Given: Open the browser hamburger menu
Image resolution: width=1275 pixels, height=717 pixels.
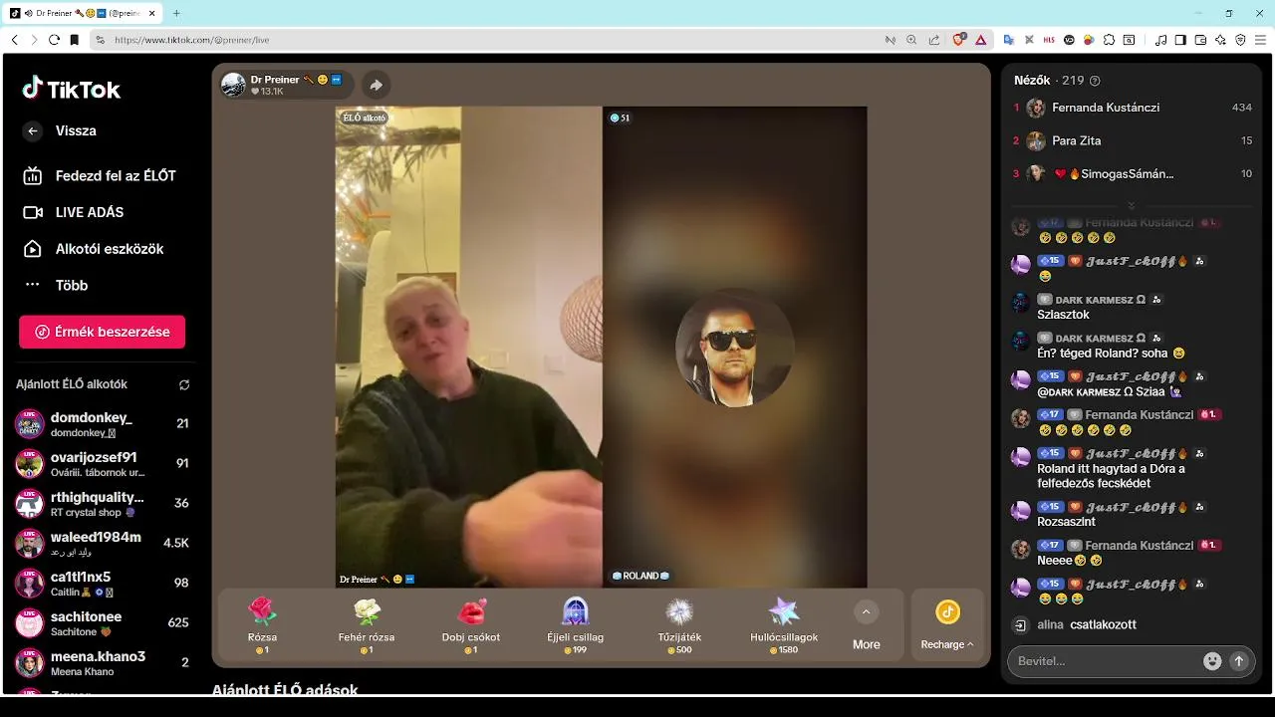Looking at the screenshot, I should [1260, 40].
